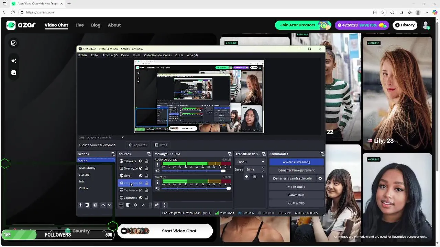This screenshot has width=440, height=247.
Task: Delete selected scene with Scènes trash icon
Action: tap(87, 205)
